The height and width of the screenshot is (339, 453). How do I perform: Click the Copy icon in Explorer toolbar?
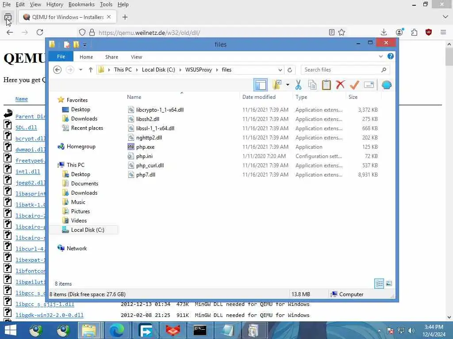312,85
